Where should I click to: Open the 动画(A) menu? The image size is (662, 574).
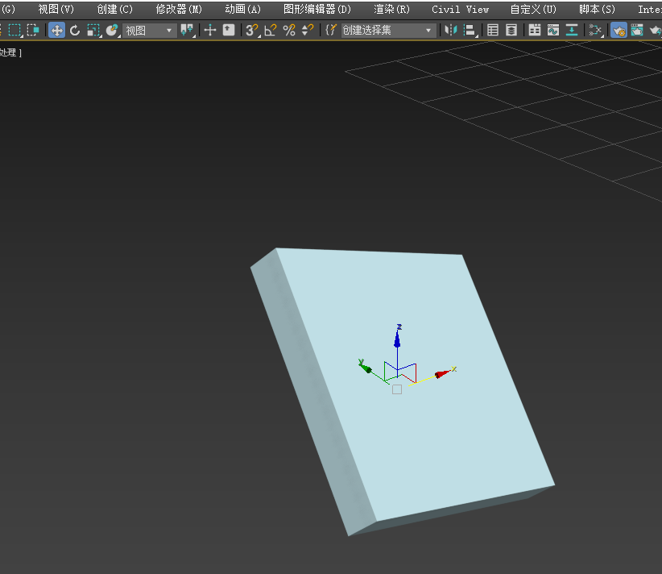pyautogui.click(x=242, y=10)
